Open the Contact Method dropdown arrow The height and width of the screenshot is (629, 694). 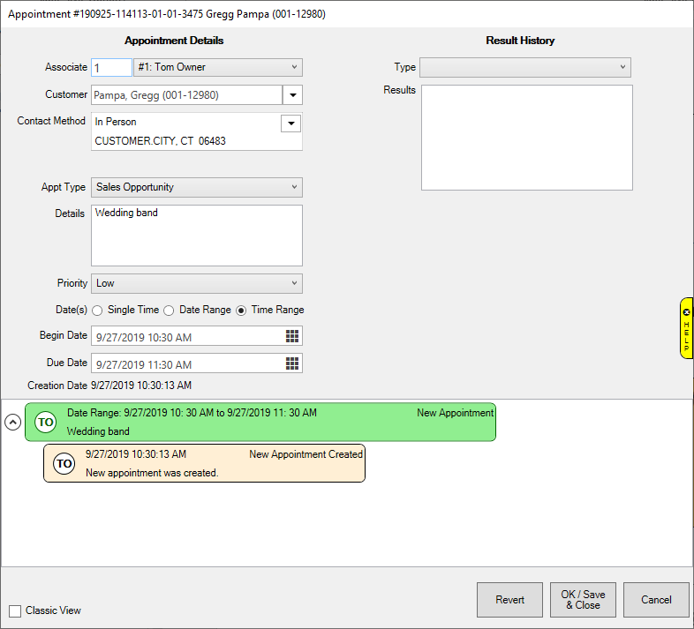290,124
